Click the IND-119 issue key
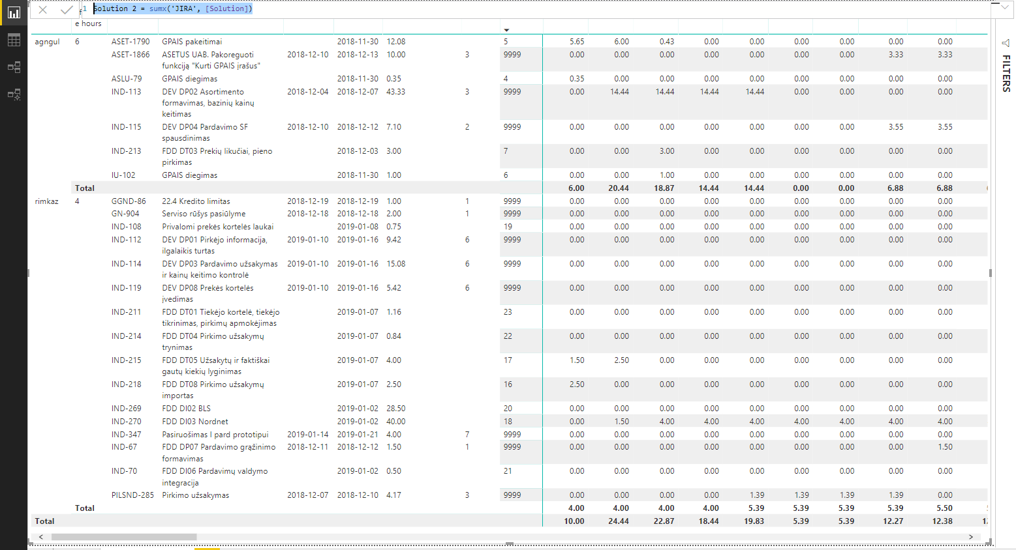The height and width of the screenshot is (550, 1016). tap(126, 288)
